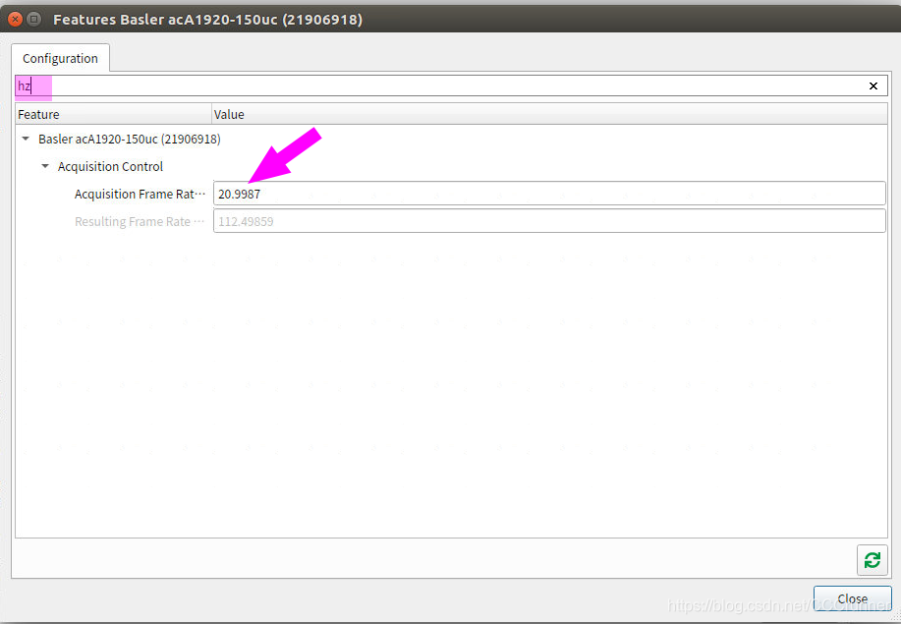This screenshot has height=624, width=901.
Task: Collapse the Acquisition Control category
Action: point(45,166)
